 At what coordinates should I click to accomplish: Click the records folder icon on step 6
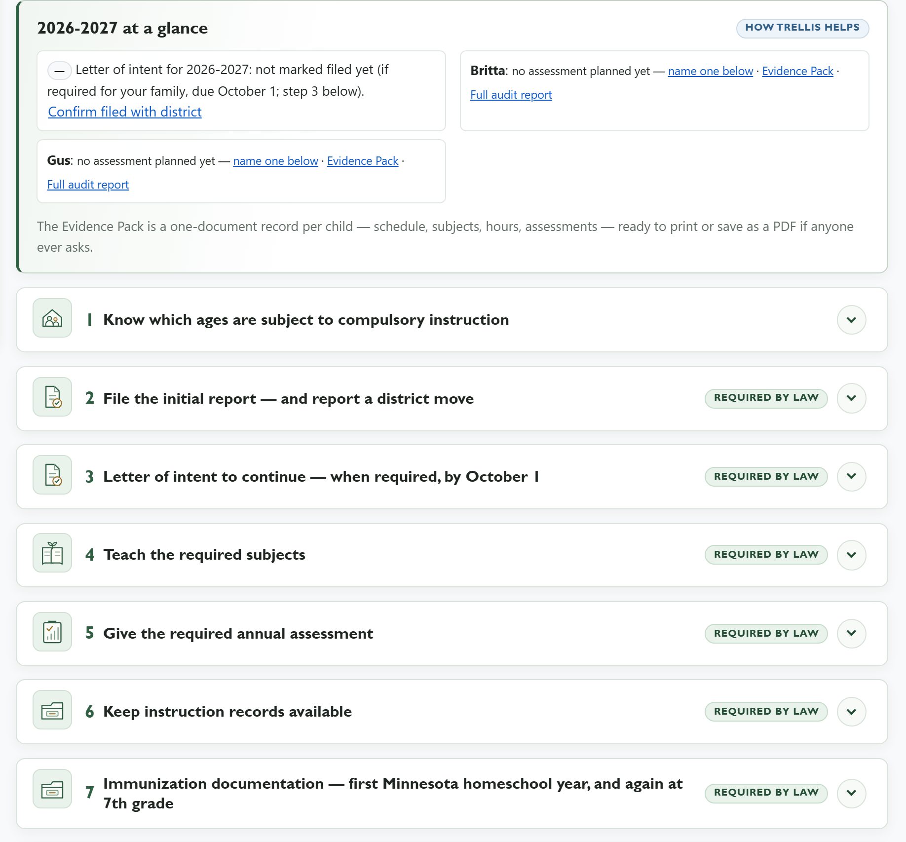point(52,710)
